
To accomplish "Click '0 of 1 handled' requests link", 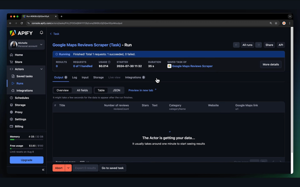I will tap(83, 66).
